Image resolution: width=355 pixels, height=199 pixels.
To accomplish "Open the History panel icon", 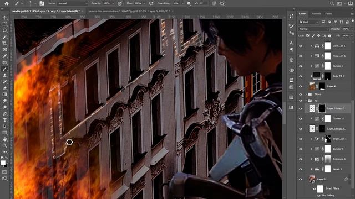I will click(x=291, y=16).
